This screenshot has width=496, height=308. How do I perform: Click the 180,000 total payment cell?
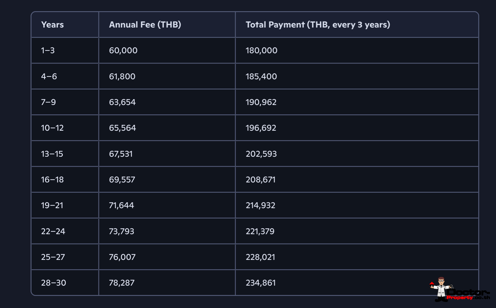pos(262,51)
